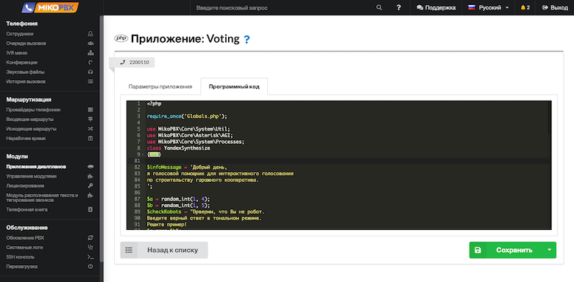Switch to Параметры приложения tab
574x282 pixels.
pos(160,87)
